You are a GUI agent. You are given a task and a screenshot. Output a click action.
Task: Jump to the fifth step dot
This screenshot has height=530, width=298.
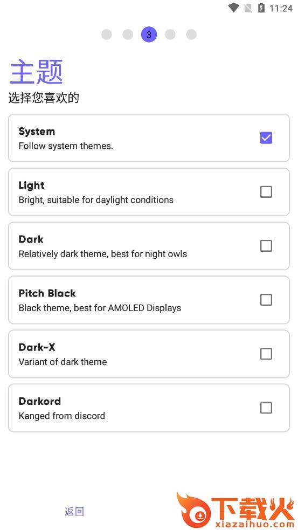(191, 35)
